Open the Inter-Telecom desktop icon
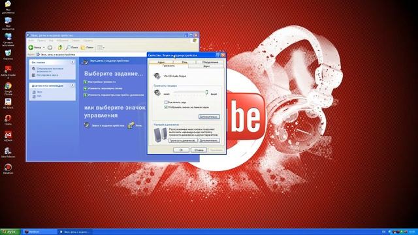The width and height of the screenshot is (418, 235). click(8, 151)
